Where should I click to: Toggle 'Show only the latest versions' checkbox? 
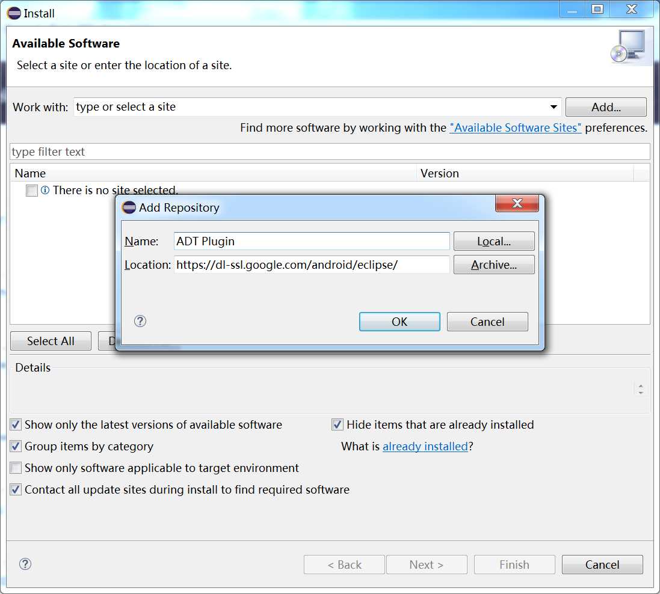point(16,424)
